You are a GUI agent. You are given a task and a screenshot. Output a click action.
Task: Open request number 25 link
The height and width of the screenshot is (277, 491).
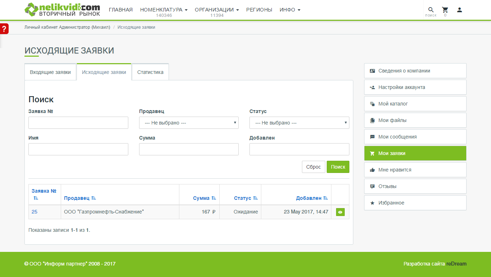tap(35, 212)
